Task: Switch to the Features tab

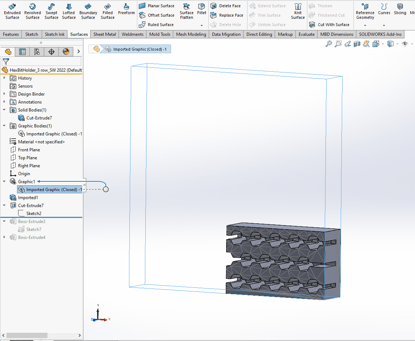Action: (x=11, y=34)
